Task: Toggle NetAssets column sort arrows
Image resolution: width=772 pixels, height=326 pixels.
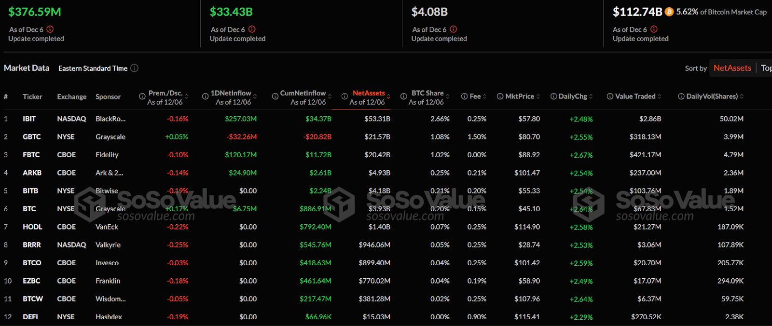Action: 388,96
